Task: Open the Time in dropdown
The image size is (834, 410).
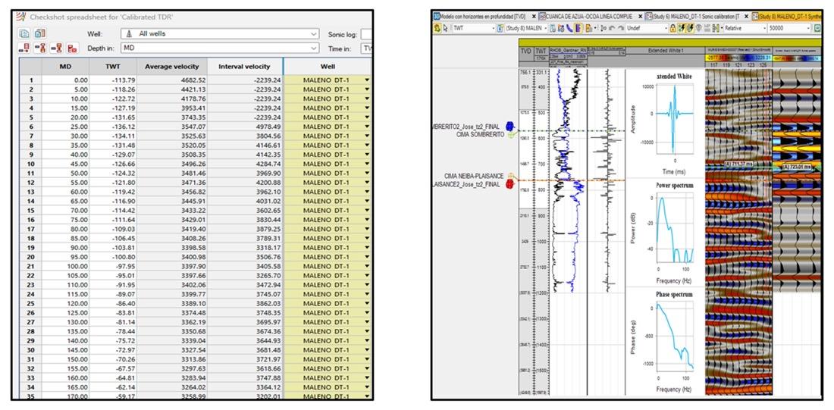Action: coord(366,48)
